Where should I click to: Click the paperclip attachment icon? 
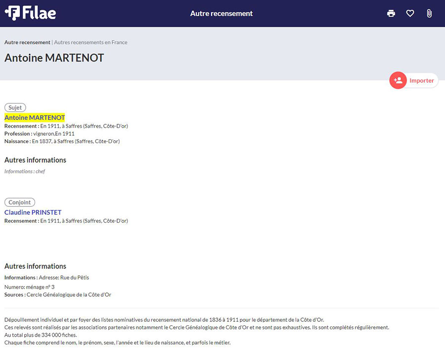pyautogui.click(x=429, y=13)
